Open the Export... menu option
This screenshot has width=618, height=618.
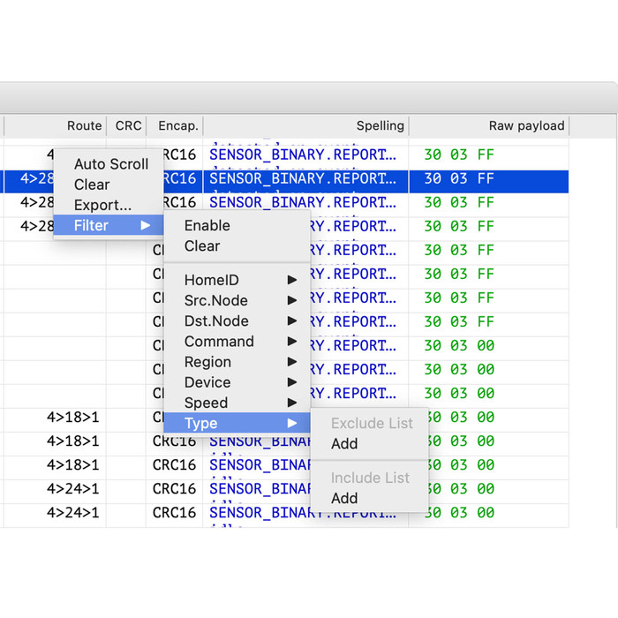pos(102,205)
